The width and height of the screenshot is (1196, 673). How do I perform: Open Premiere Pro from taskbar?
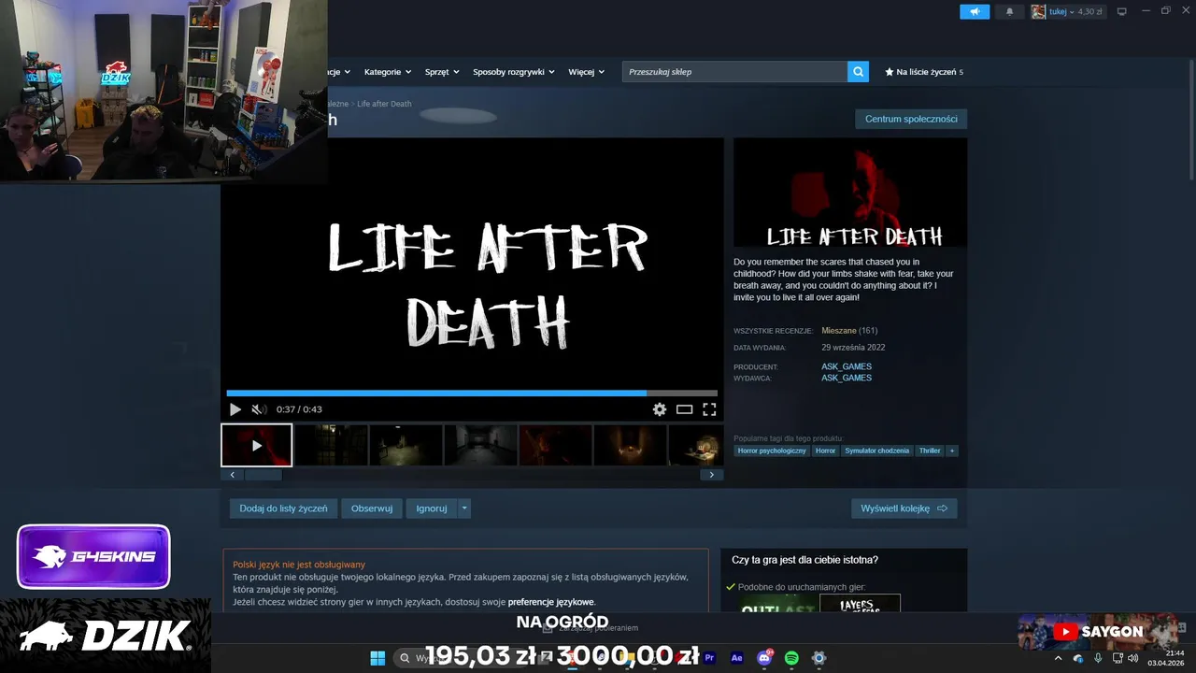tap(709, 658)
